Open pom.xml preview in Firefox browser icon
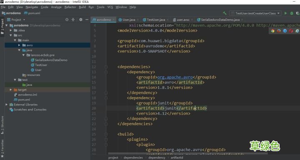Screen dimensions: 300x160 [x=279, y=31]
